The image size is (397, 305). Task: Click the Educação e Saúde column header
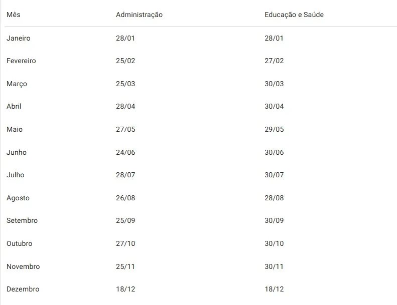[x=294, y=15]
